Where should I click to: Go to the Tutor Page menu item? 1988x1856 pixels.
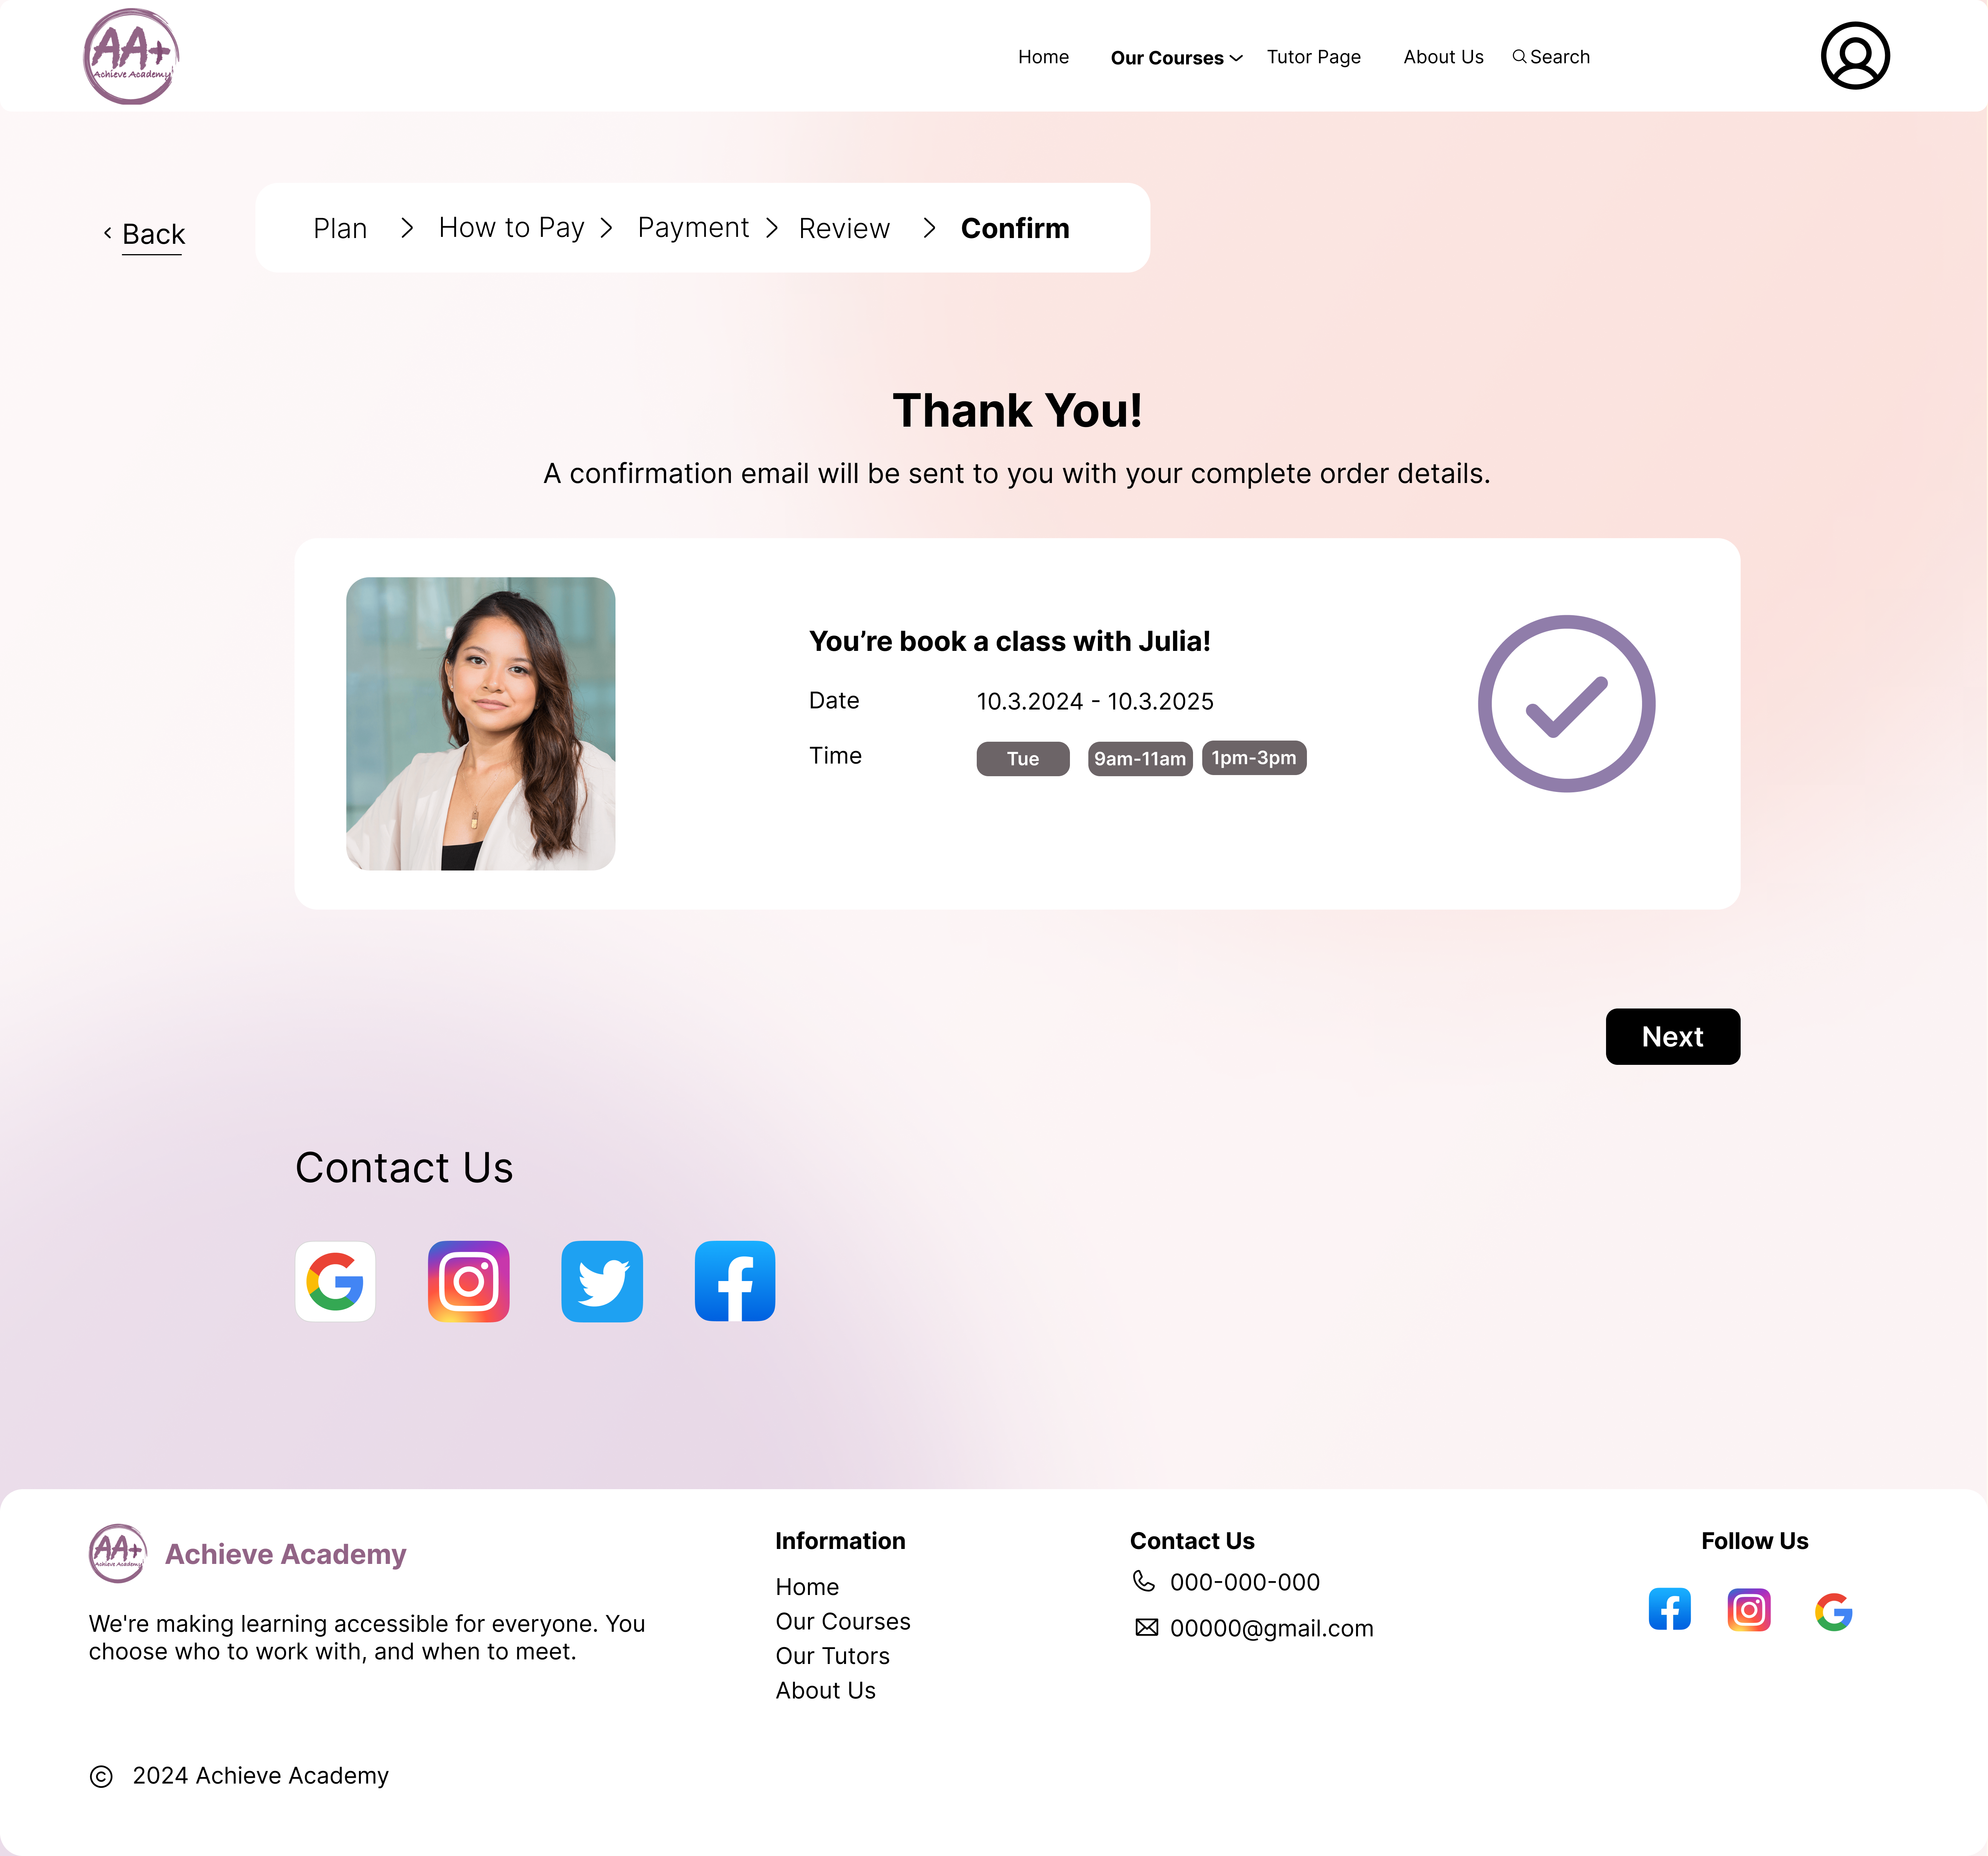(1314, 57)
